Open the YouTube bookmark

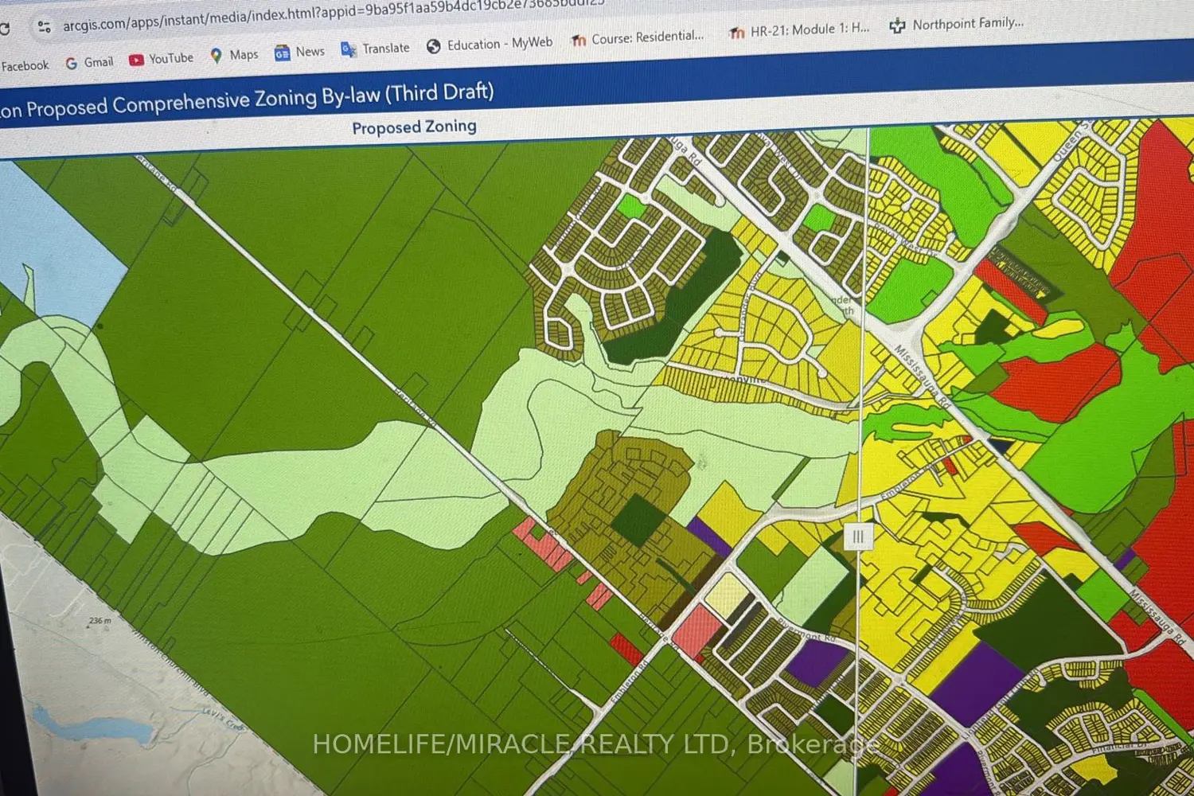pyautogui.click(x=161, y=59)
